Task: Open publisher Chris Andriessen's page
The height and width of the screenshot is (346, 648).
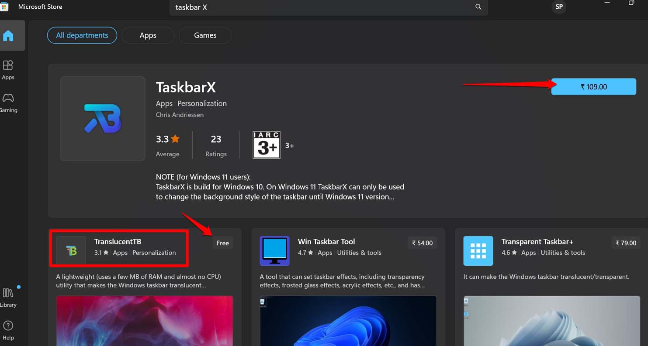Action: (180, 114)
